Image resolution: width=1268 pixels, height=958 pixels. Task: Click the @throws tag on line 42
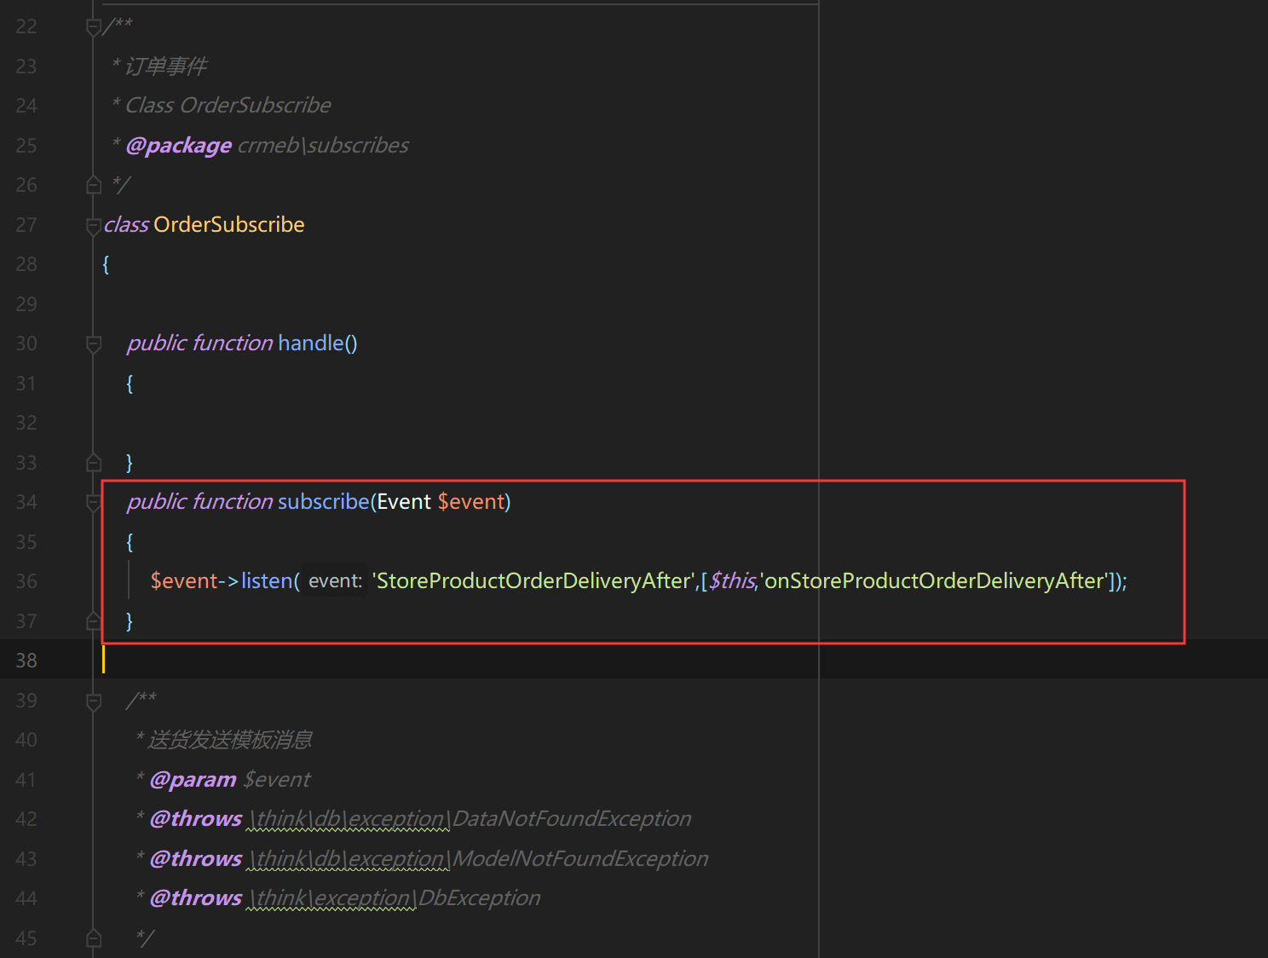195,818
